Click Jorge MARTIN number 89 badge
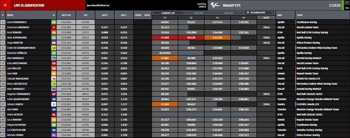The height and width of the screenshot is (138, 350). tap(54, 43)
